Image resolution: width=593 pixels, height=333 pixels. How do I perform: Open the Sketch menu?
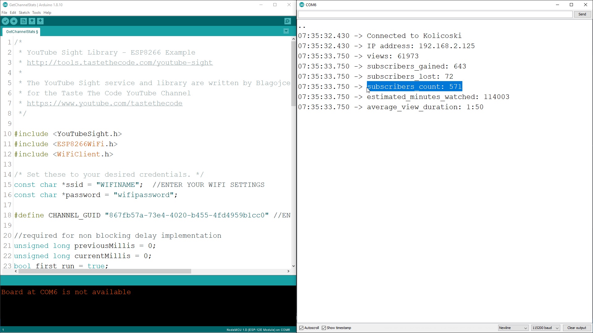coord(24,13)
